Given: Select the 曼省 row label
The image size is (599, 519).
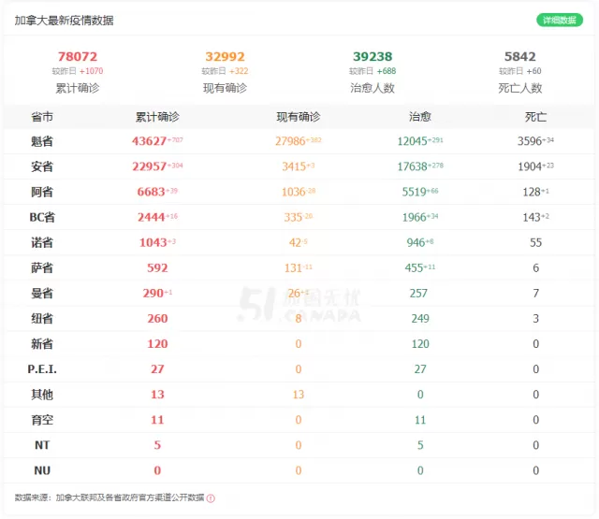Looking at the screenshot, I should [42, 293].
